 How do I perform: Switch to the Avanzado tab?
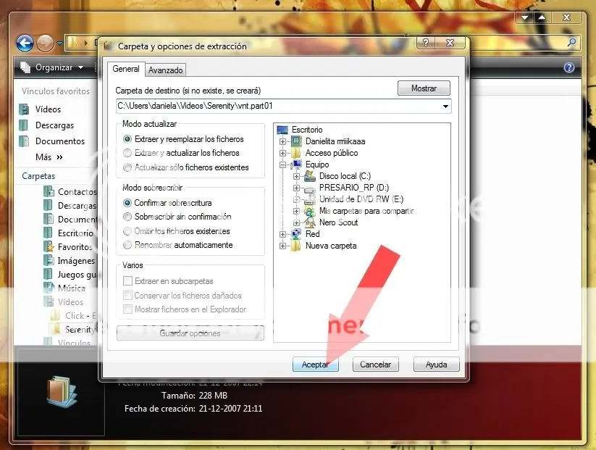[165, 70]
